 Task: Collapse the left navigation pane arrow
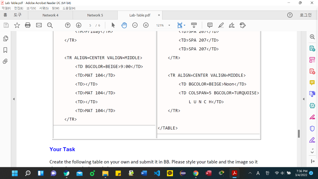[x=14, y=99]
